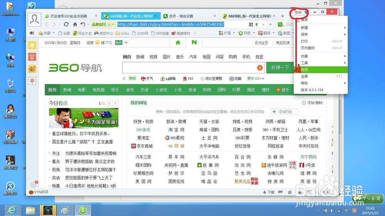Open the Recycle Bin desktop icon

click(x=10, y=86)
